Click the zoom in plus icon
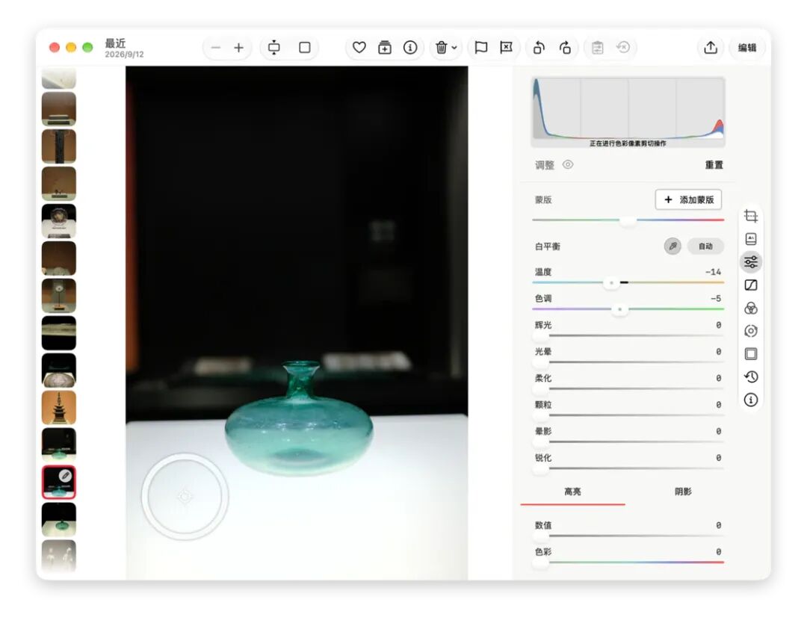This screenshot has height=623, width=807. [x=239, y=48]
